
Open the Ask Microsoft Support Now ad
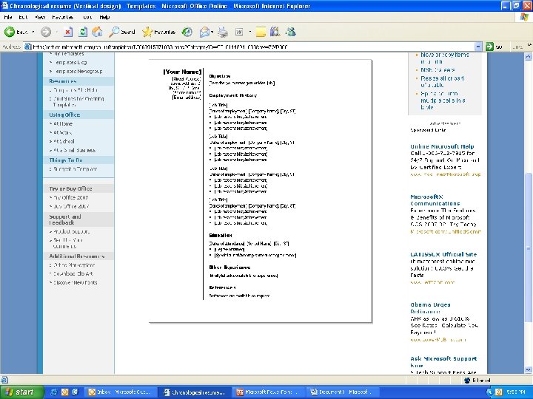coord(443,362)
